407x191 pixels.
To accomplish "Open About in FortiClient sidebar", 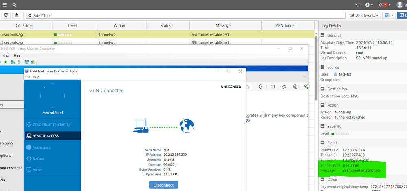I will click(x=52, y=170).
